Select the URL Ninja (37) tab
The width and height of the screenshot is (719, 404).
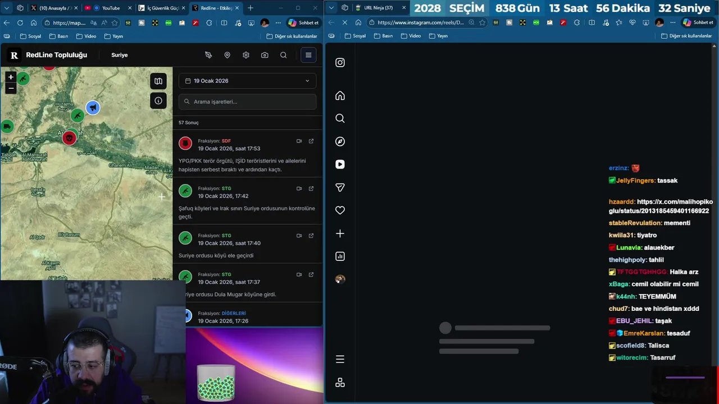380,8
